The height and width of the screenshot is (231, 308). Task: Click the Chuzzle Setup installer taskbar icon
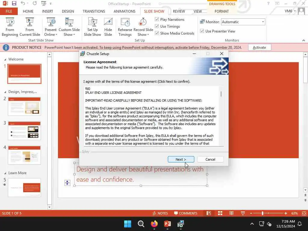coord(180,224)
